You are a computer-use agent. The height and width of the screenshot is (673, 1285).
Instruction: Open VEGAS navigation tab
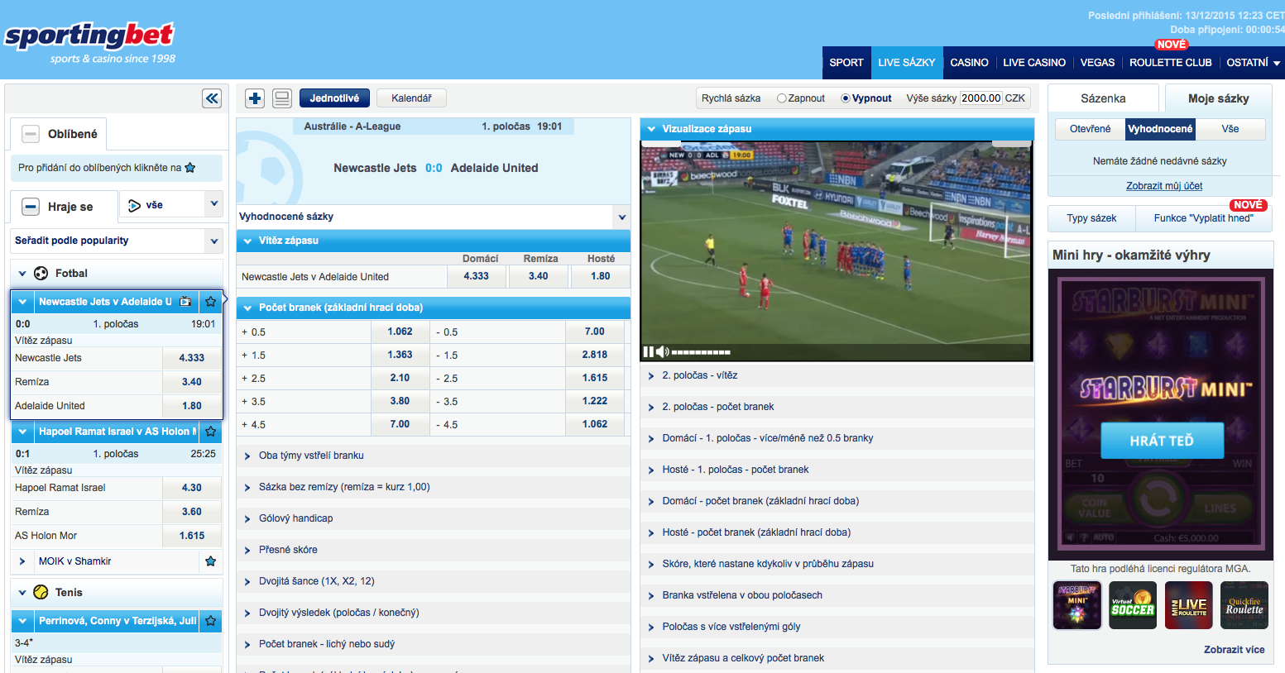1097,63
